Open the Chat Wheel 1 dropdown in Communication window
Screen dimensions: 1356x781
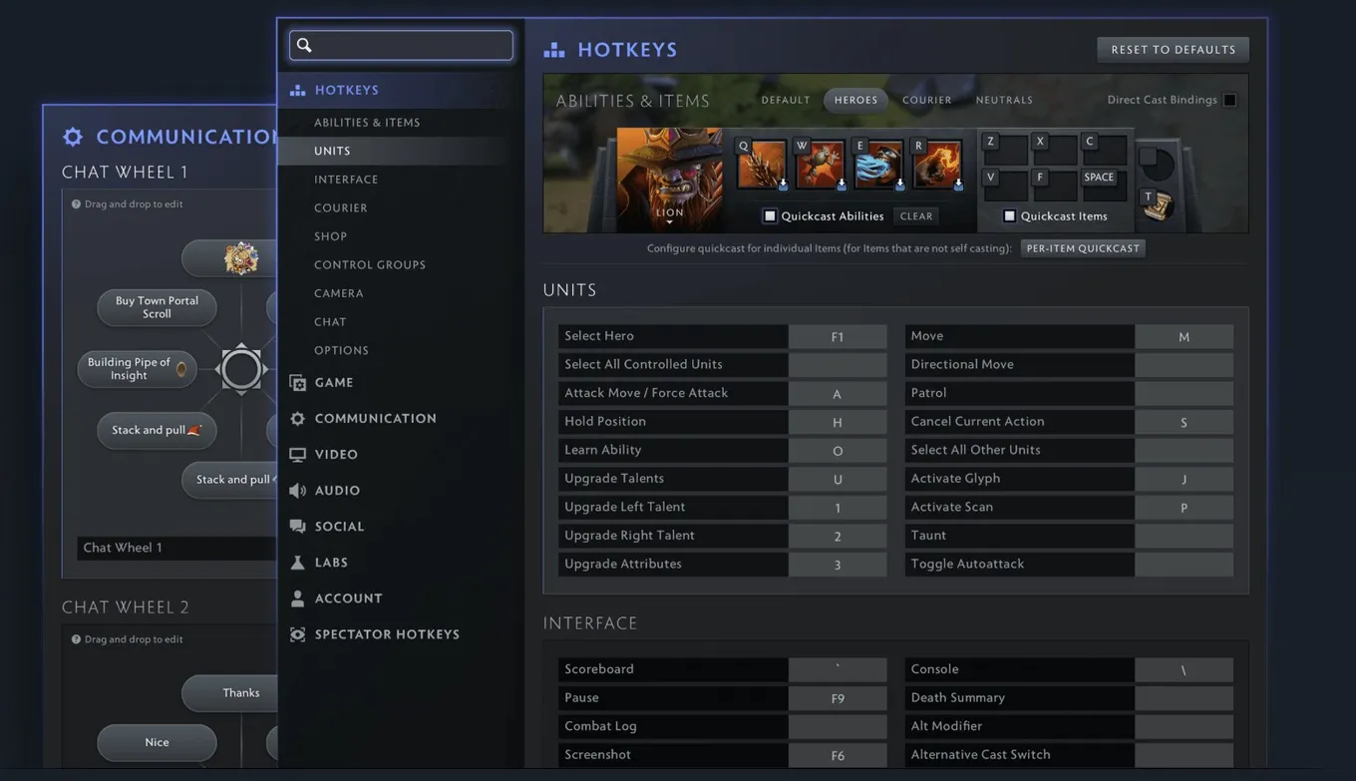[x=176, y=548]
